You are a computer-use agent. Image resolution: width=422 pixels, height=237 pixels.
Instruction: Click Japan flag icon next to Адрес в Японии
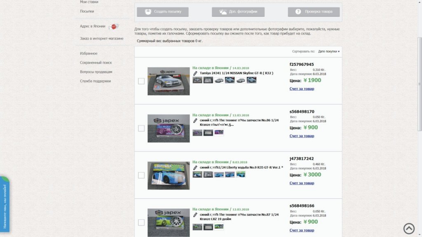pos(114,27)
